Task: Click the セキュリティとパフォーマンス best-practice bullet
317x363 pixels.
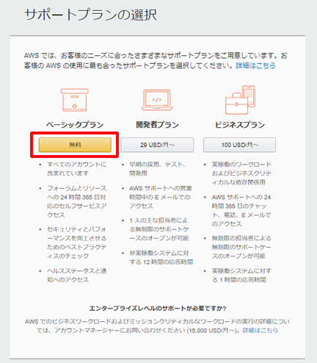Action: [x=77, y=242]
